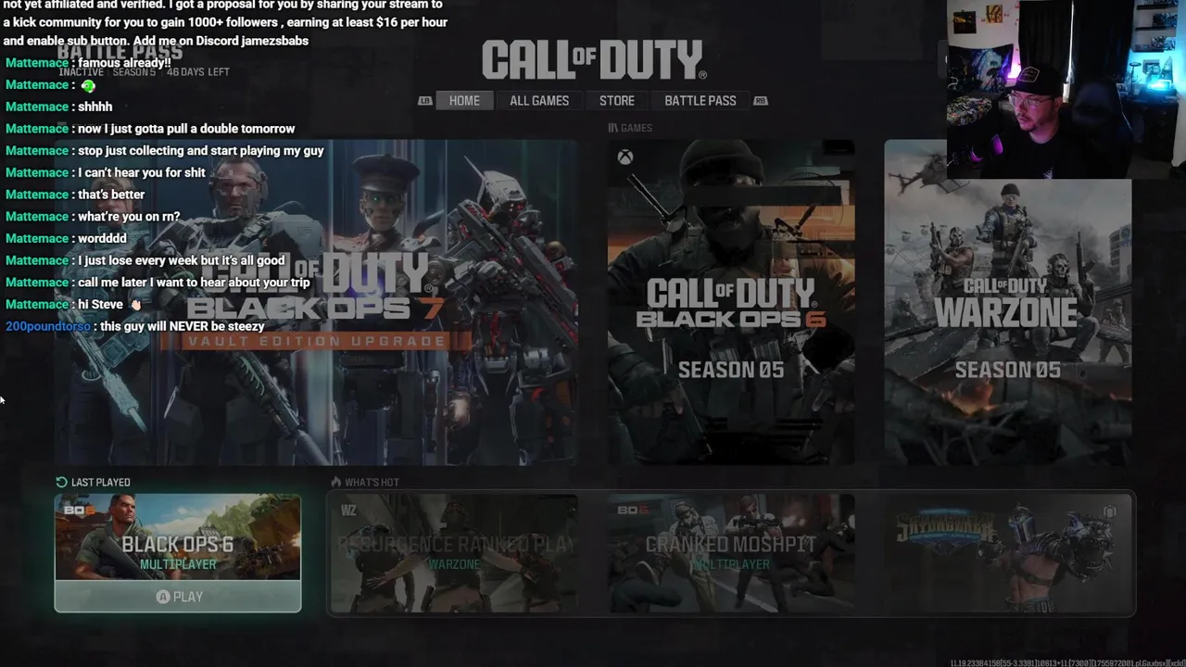The height and width of the screenshot is (667, 1186).
Task: Click the Discord jamezsbabs spam message text
Action: (x=225, y=23)
